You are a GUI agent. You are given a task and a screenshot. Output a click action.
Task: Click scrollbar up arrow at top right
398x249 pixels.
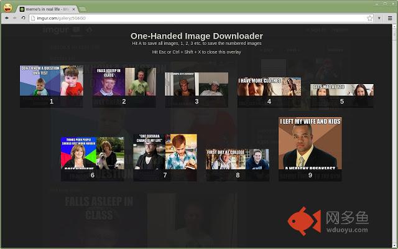point(394,26)
